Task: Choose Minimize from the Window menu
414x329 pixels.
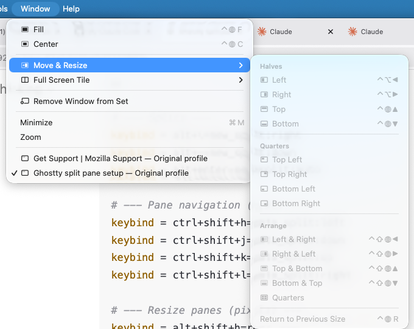Action: point(37,122)
